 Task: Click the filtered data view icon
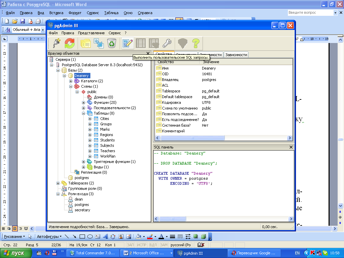[x=154, y=43]
